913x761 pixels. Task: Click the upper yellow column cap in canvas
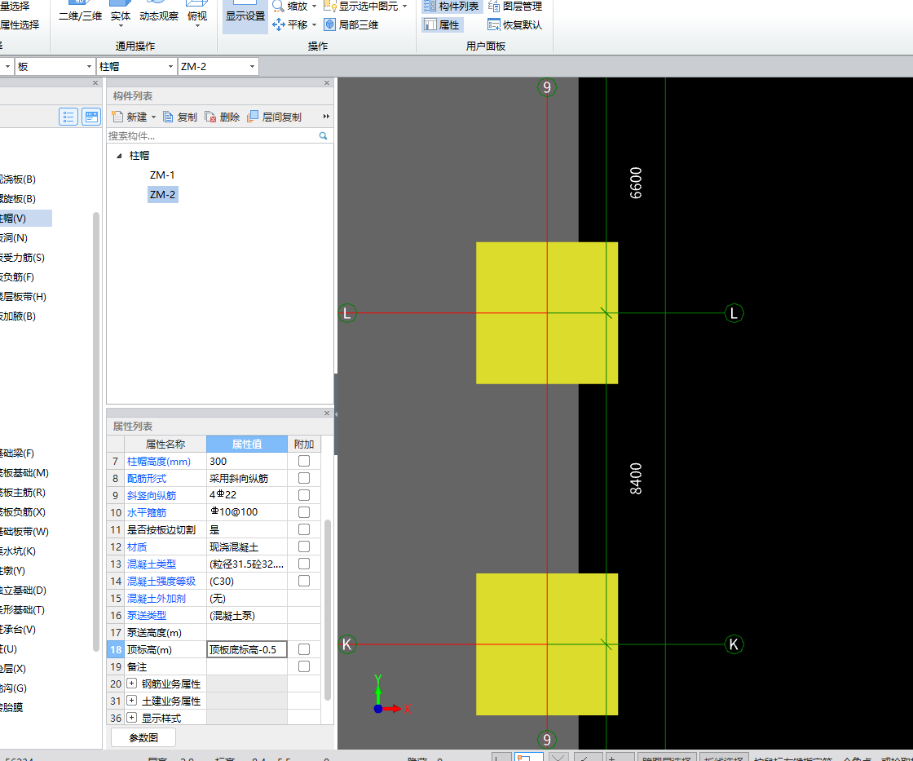pos(547,313)
